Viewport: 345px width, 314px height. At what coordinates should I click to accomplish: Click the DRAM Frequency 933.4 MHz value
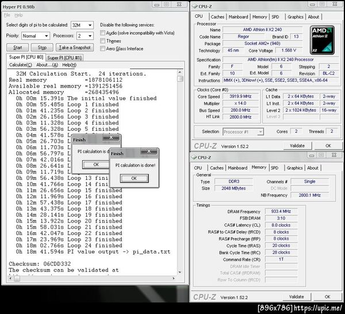pos(281,211)
